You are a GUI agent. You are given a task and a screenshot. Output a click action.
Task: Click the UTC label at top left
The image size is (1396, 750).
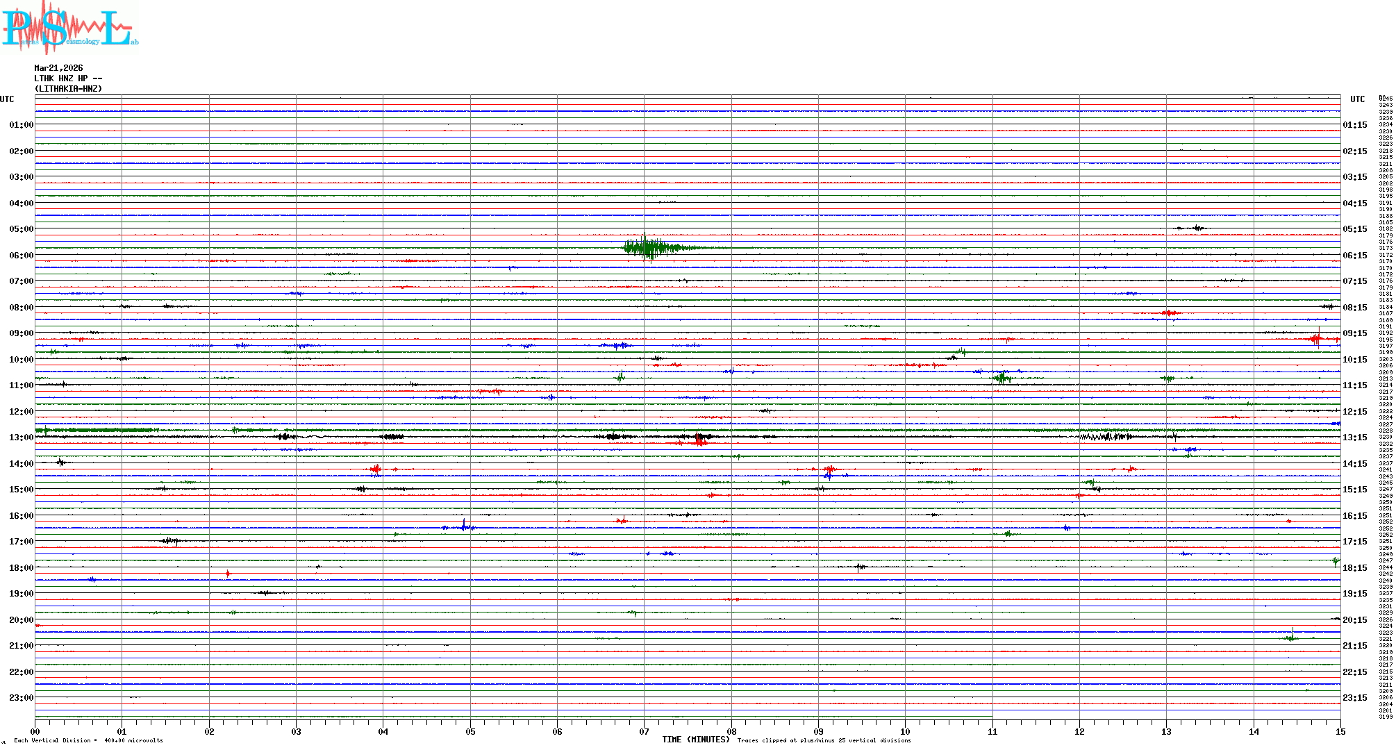[x=7, y=99]
